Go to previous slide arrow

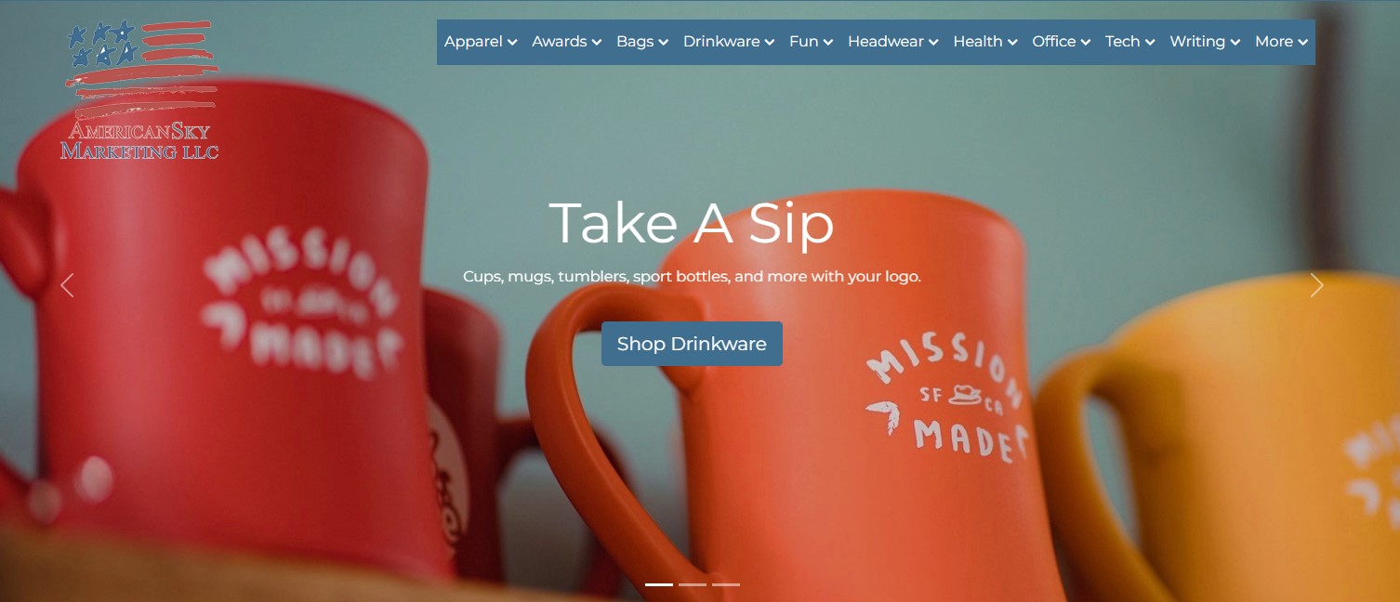click(x=67, y=285)
